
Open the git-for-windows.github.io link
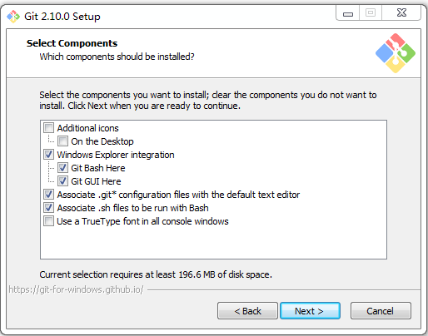click(76, 289)
